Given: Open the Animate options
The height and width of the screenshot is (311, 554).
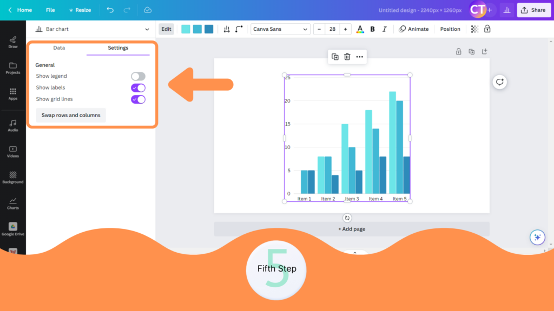Looking at the screenshot, I should point(414,29).
